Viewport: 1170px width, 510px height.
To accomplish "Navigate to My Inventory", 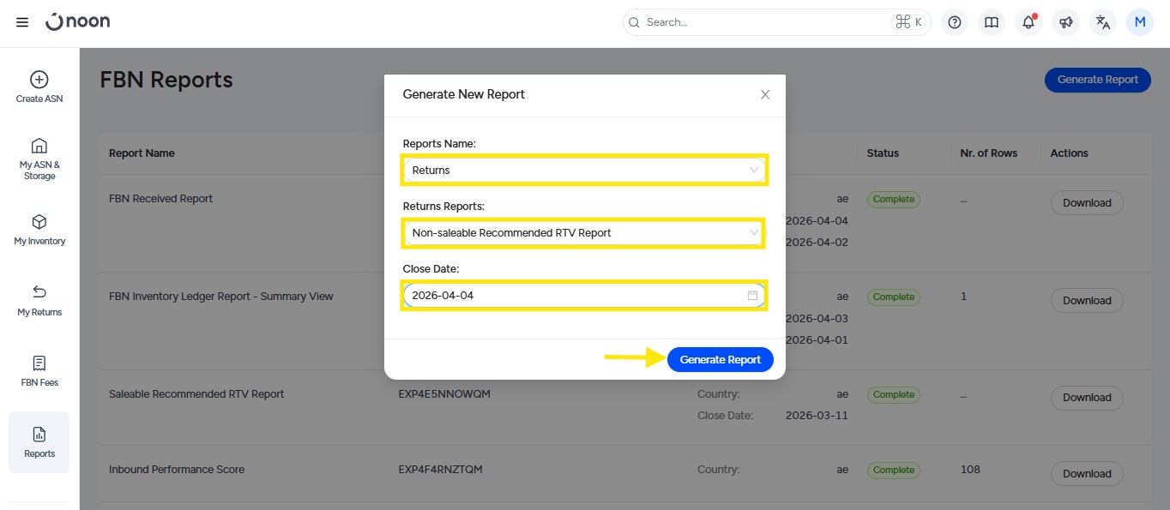I will pyautogui.click(x=39, y=230).
